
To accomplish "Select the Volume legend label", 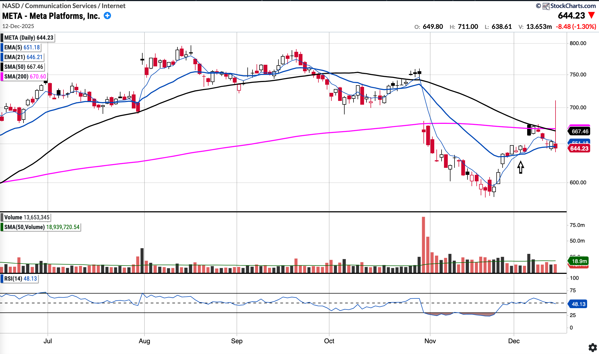I will [x=26, y=217].
